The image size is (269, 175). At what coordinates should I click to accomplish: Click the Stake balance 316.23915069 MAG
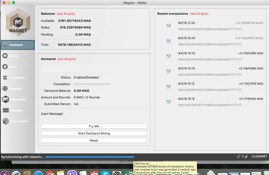click(75, 27)
